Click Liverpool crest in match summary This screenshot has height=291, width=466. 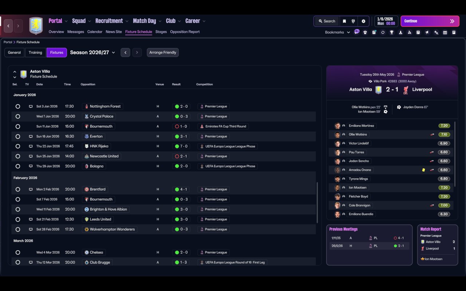(406, 89)
